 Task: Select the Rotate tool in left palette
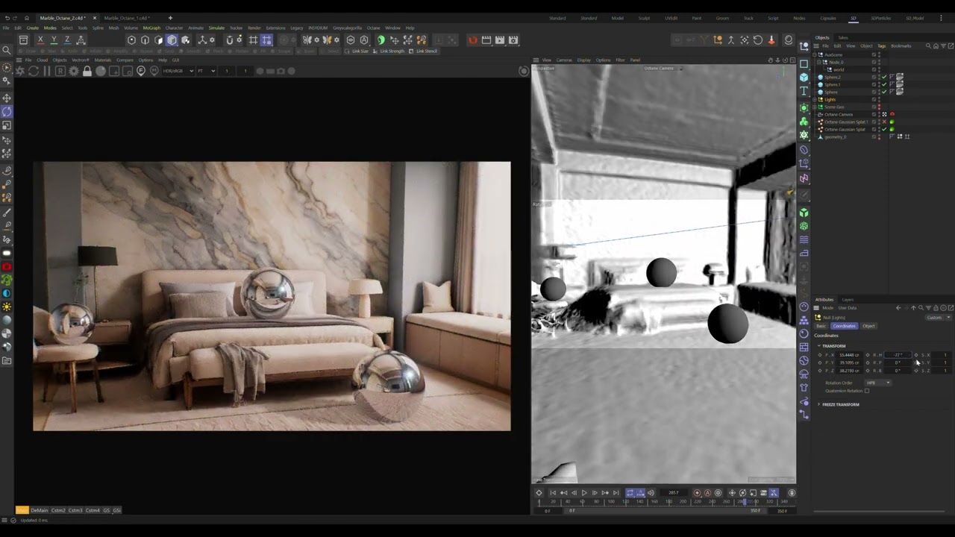7,112
